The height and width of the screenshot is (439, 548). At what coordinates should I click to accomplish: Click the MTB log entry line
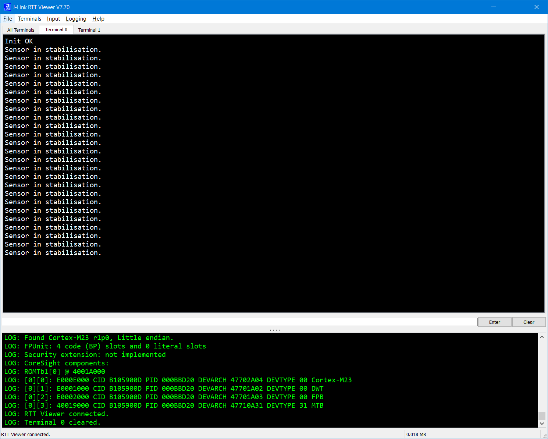pyautogui.click(x=164, y=406)
